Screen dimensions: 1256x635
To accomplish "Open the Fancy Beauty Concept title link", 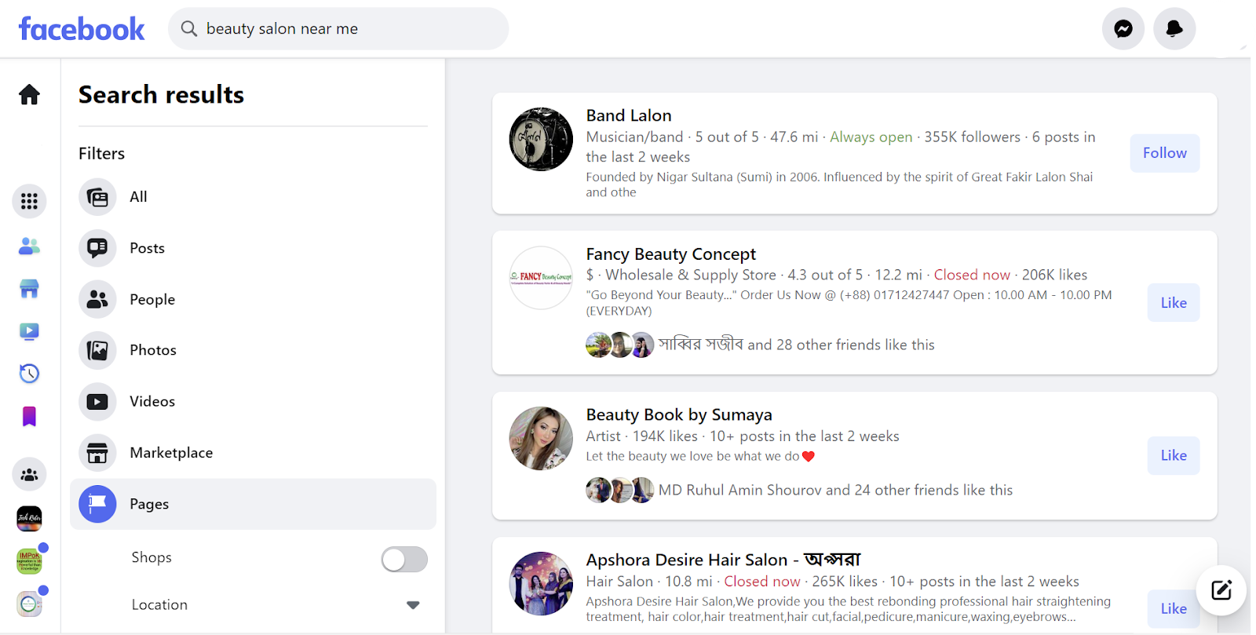I will coord(671,254).
